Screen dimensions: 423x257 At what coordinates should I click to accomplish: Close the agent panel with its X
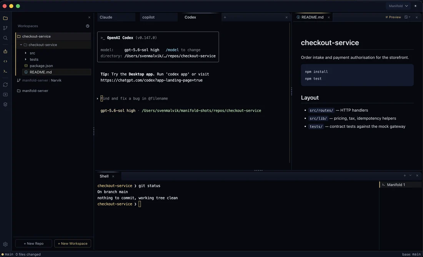pyautogui.click(x=286, y=17)
